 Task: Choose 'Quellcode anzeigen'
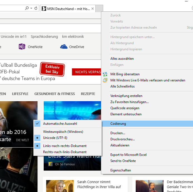[x=147, y=108]
